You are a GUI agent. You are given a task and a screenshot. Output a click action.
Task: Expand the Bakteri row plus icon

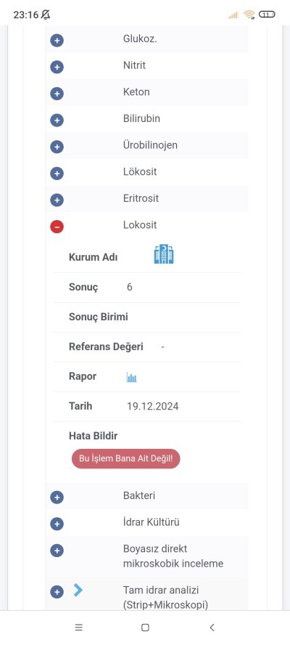coord(57,498)
